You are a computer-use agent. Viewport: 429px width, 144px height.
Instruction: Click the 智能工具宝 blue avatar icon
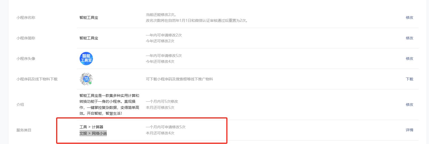(x=86, y=59)
